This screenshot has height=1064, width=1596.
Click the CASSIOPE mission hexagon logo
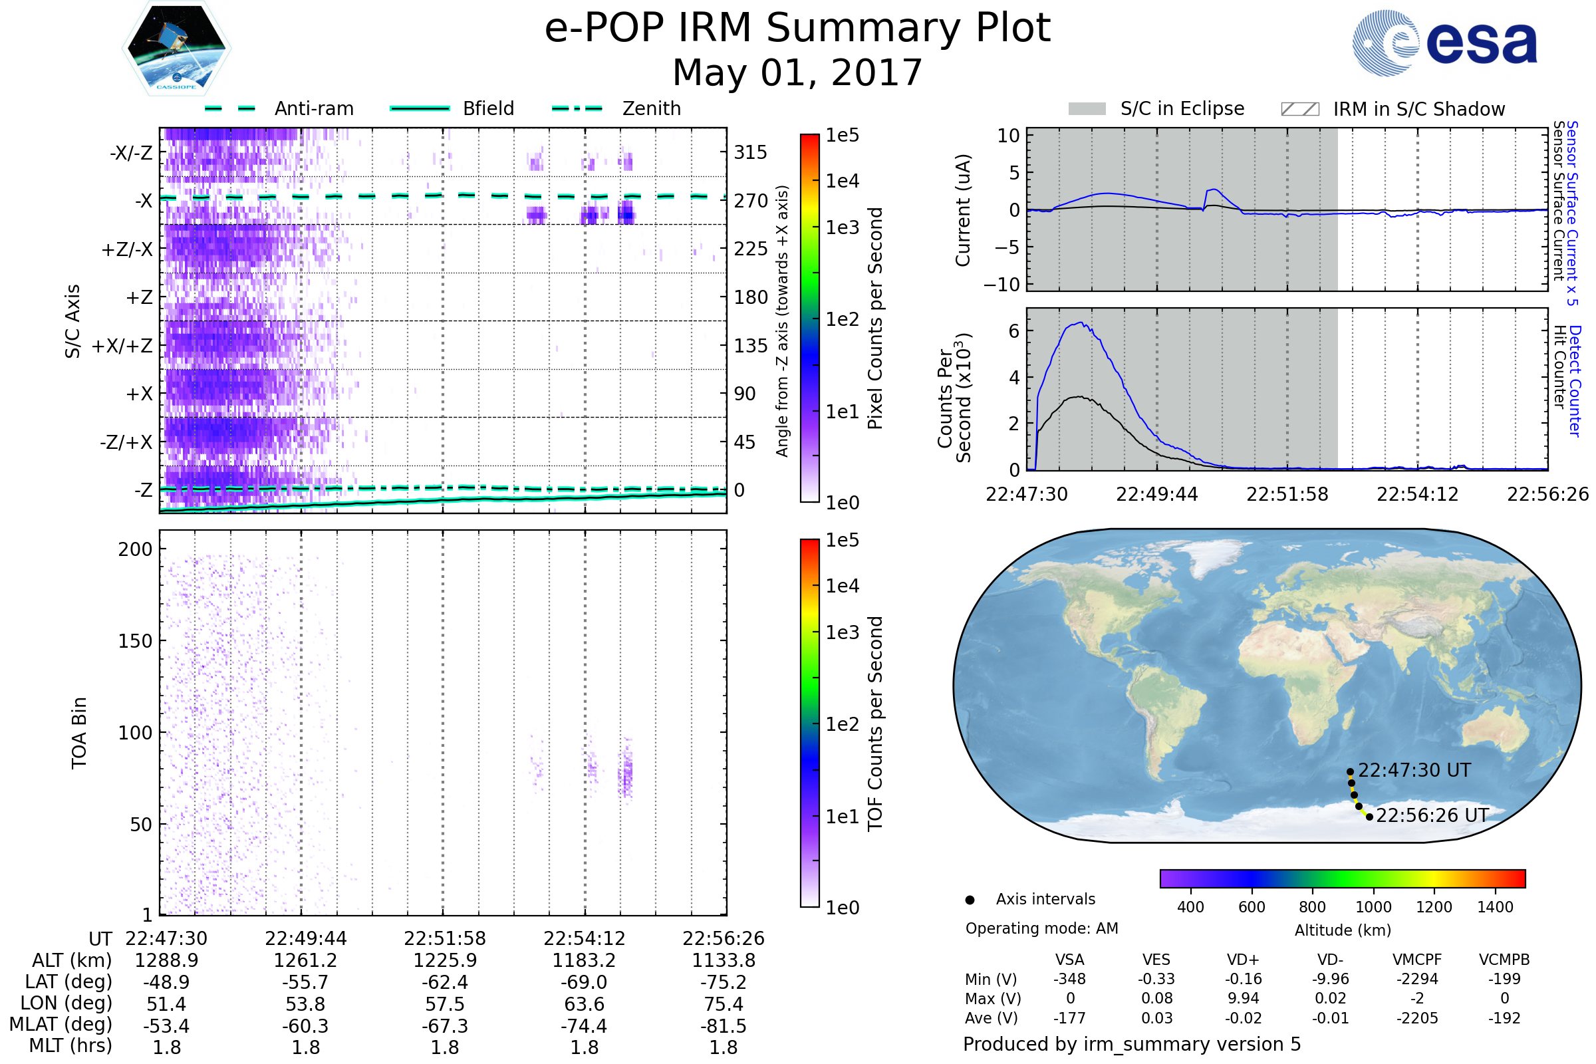(x=176, y=49)
